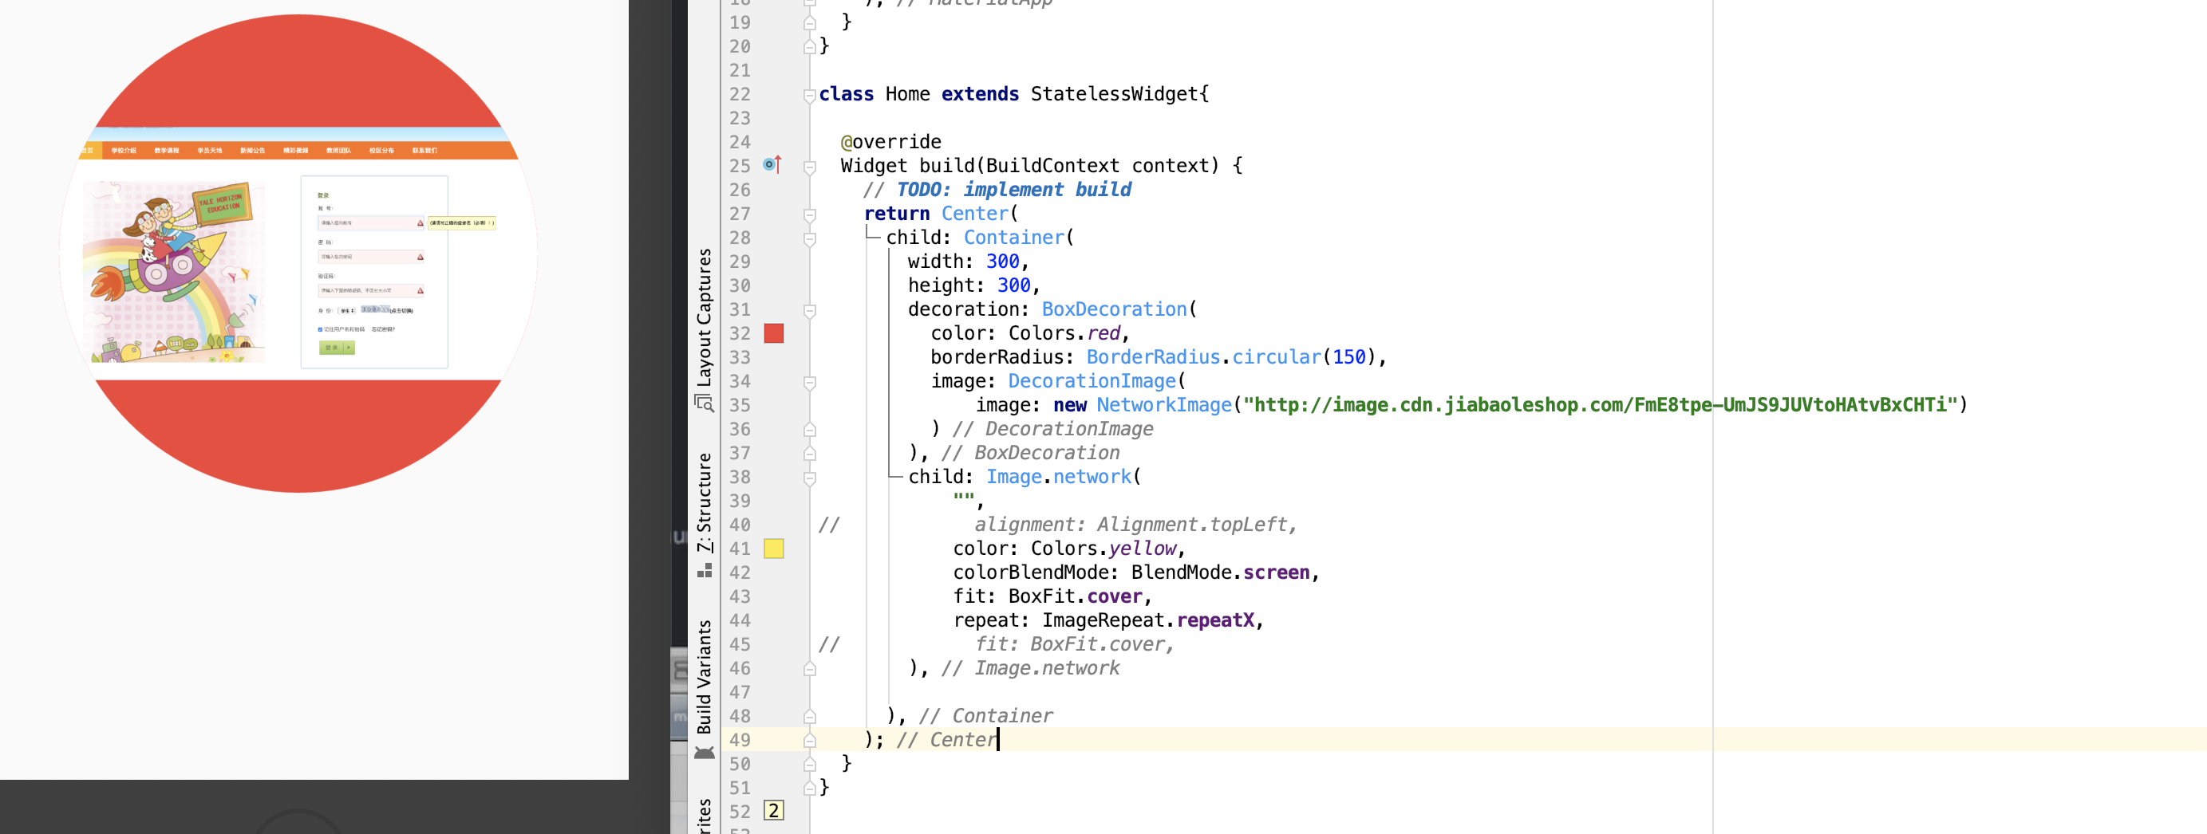
Task: Click the 'BuildContext' parameter type
Action: [1053, 165]
